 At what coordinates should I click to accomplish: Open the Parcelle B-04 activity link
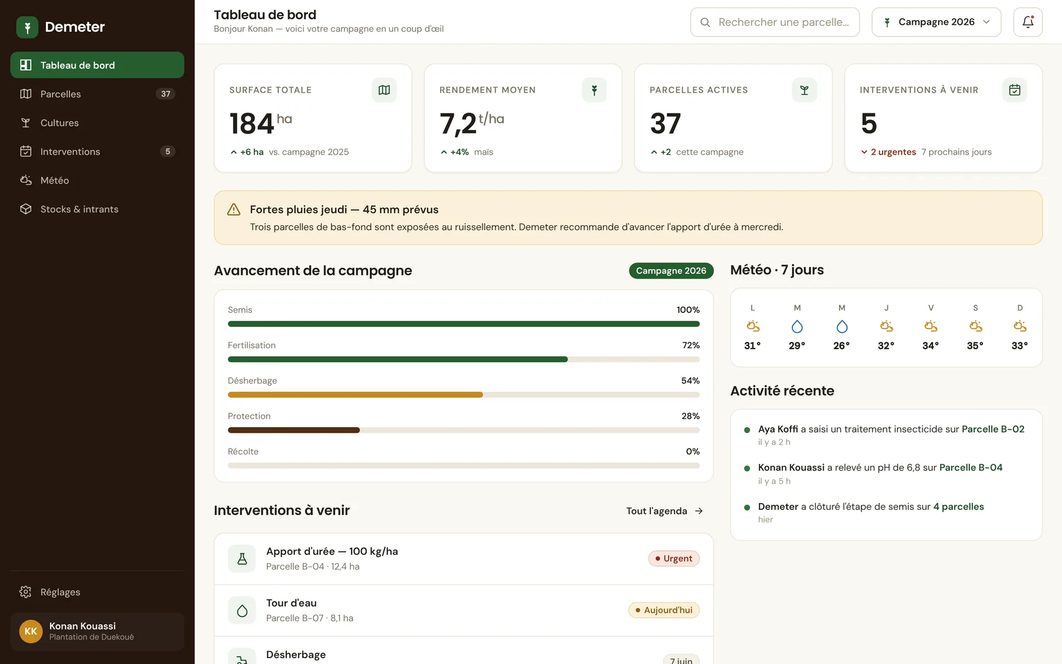pos(971,467)
